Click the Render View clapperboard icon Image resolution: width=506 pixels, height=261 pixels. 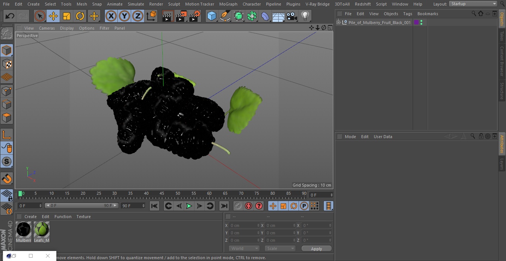(168, 16)
